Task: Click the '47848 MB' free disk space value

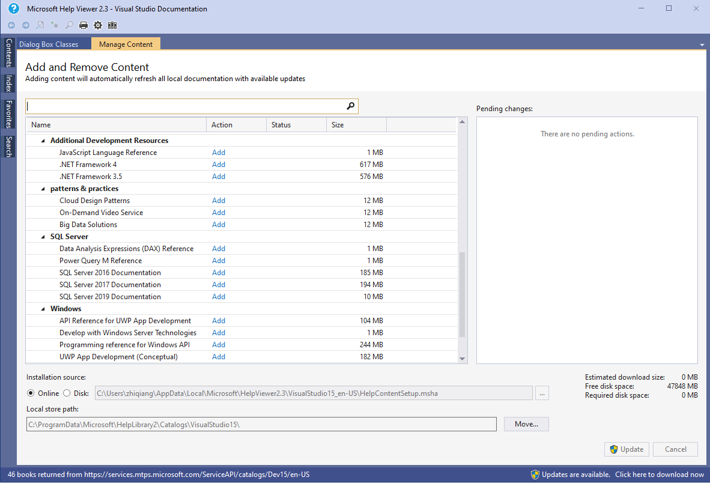Action: pyautogui.click(x=682, y=386)
